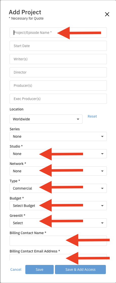Click the Producer(s) input box

pos(58,86)
